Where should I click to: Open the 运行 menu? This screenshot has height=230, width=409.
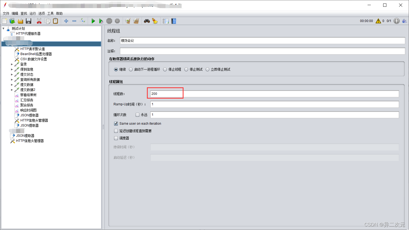(33, 13)
